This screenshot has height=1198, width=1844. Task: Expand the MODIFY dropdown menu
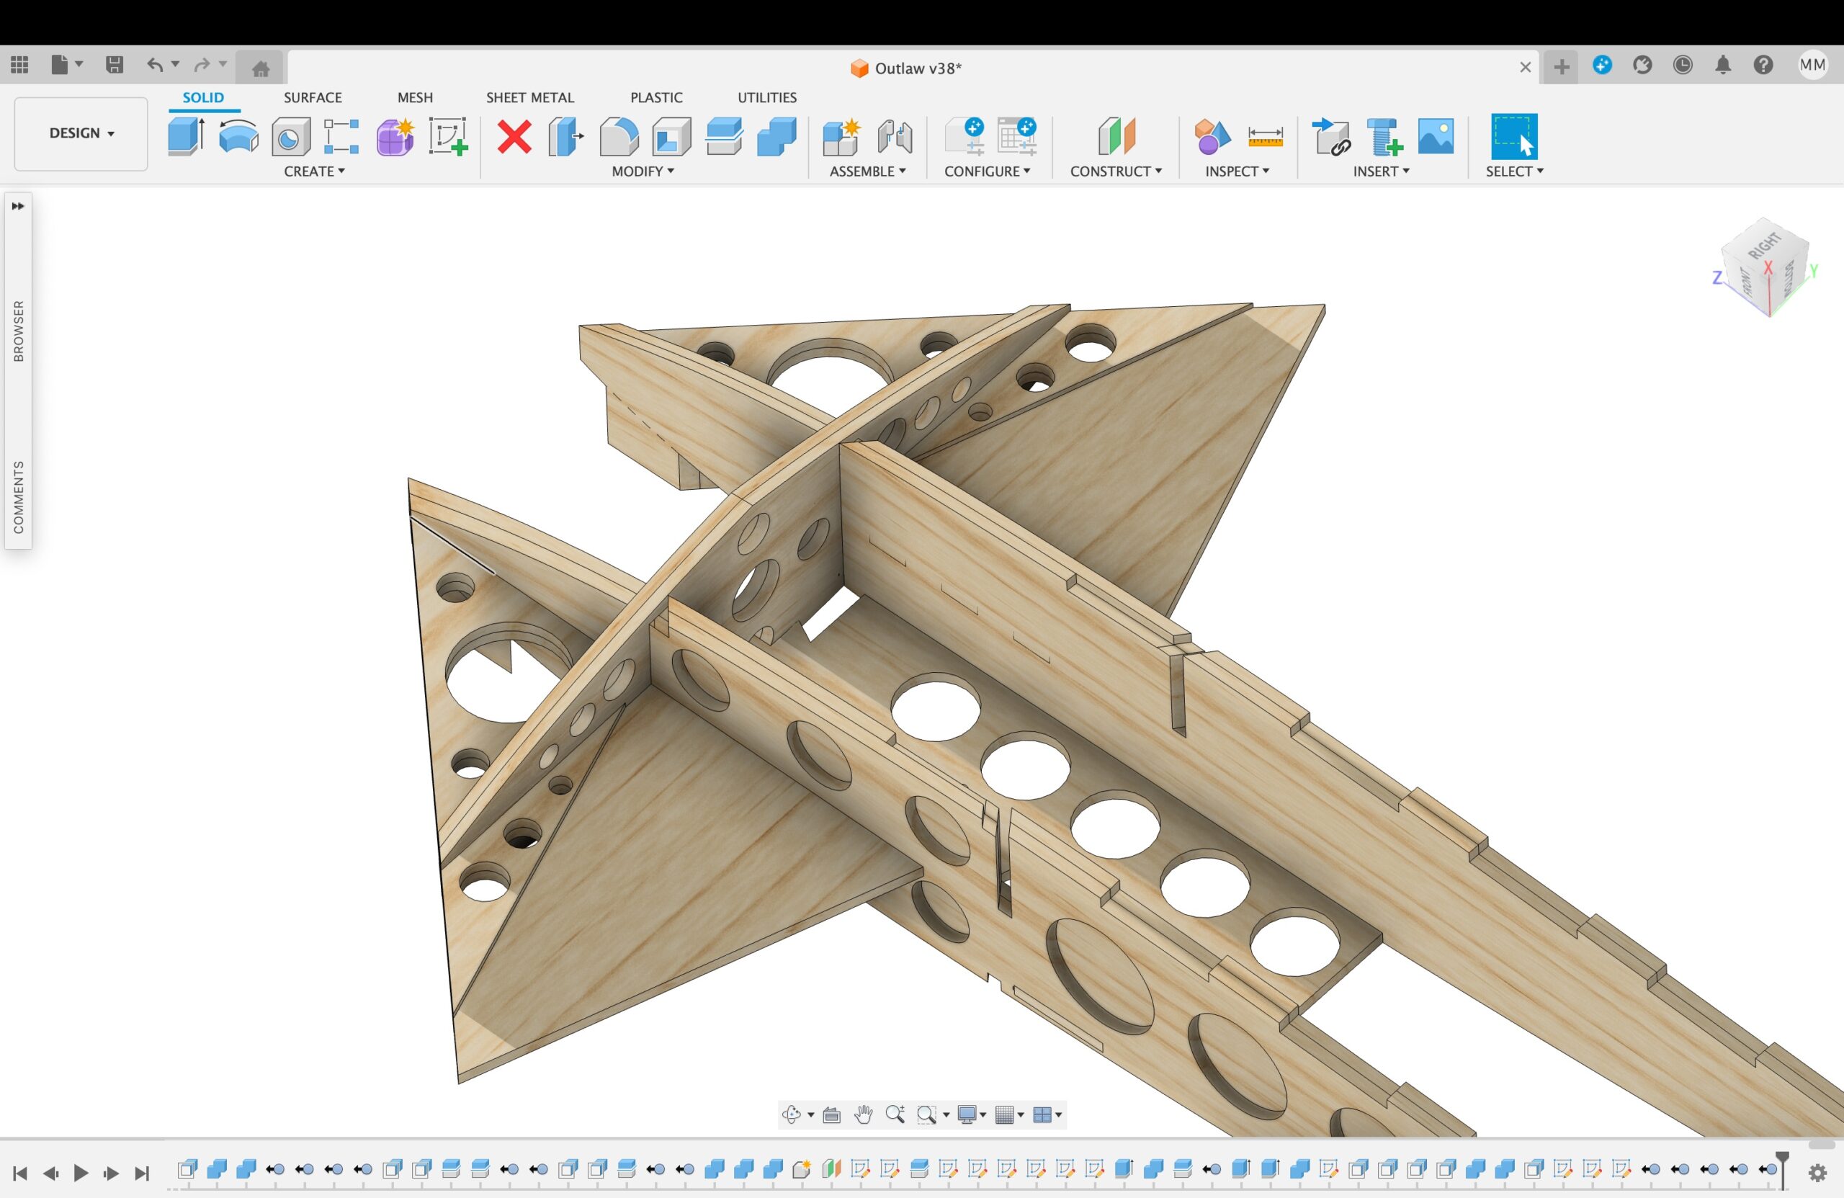tap(643, 171)
